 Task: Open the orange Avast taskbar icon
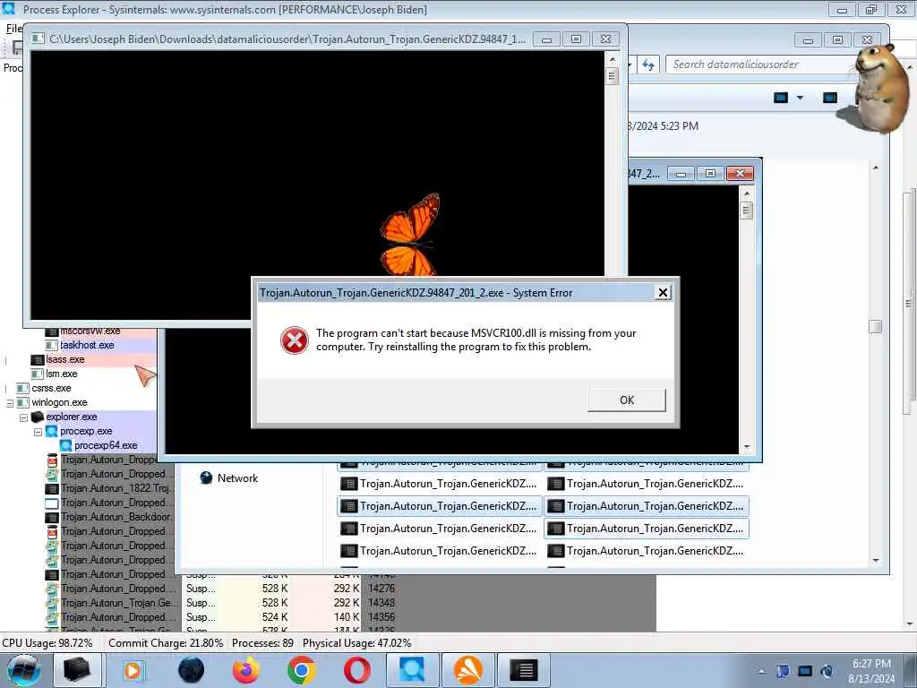(468, 670)
